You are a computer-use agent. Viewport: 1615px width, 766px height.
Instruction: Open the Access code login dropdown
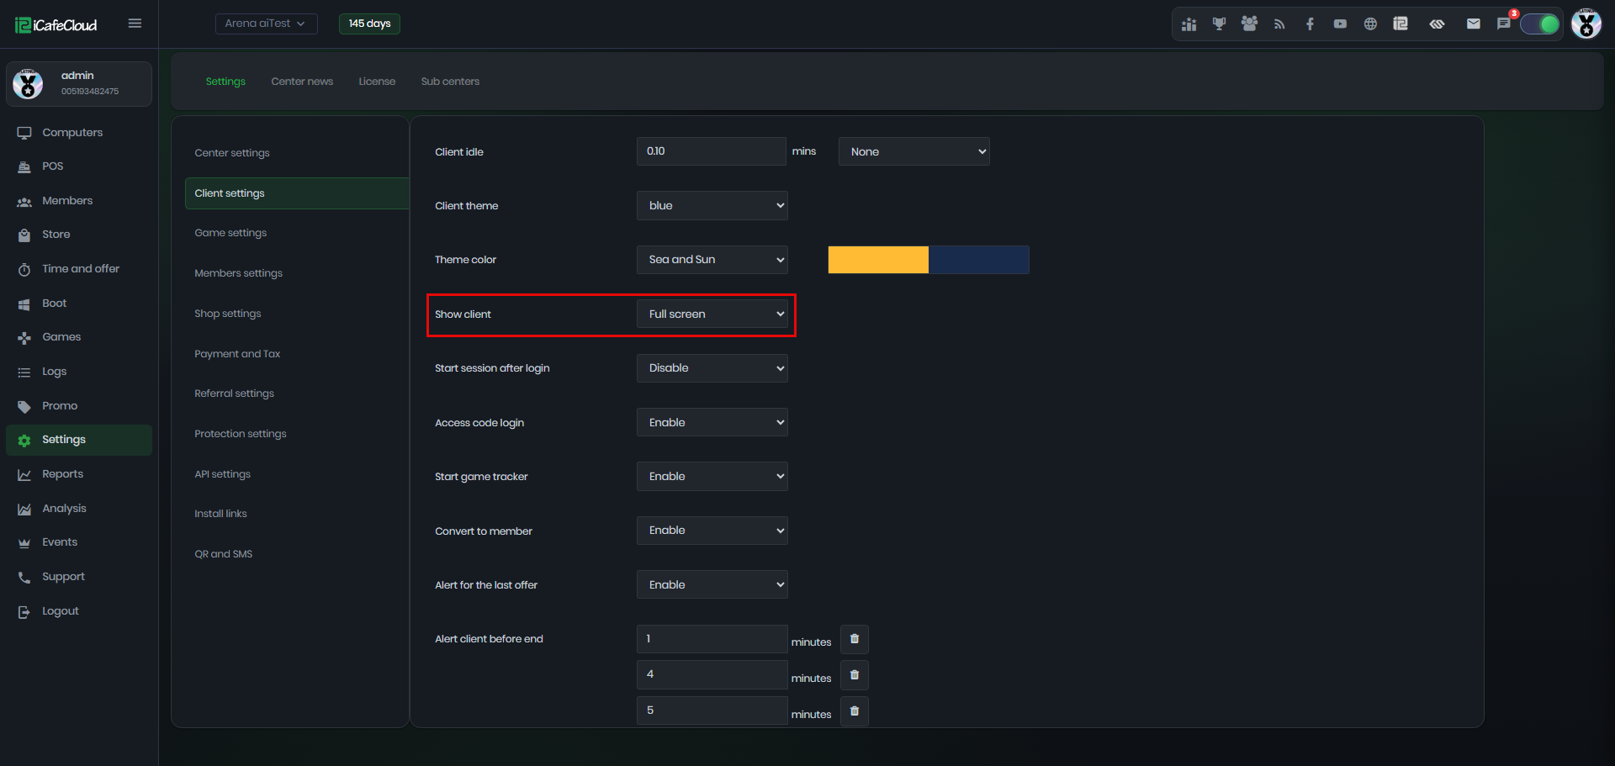point(712,422)
